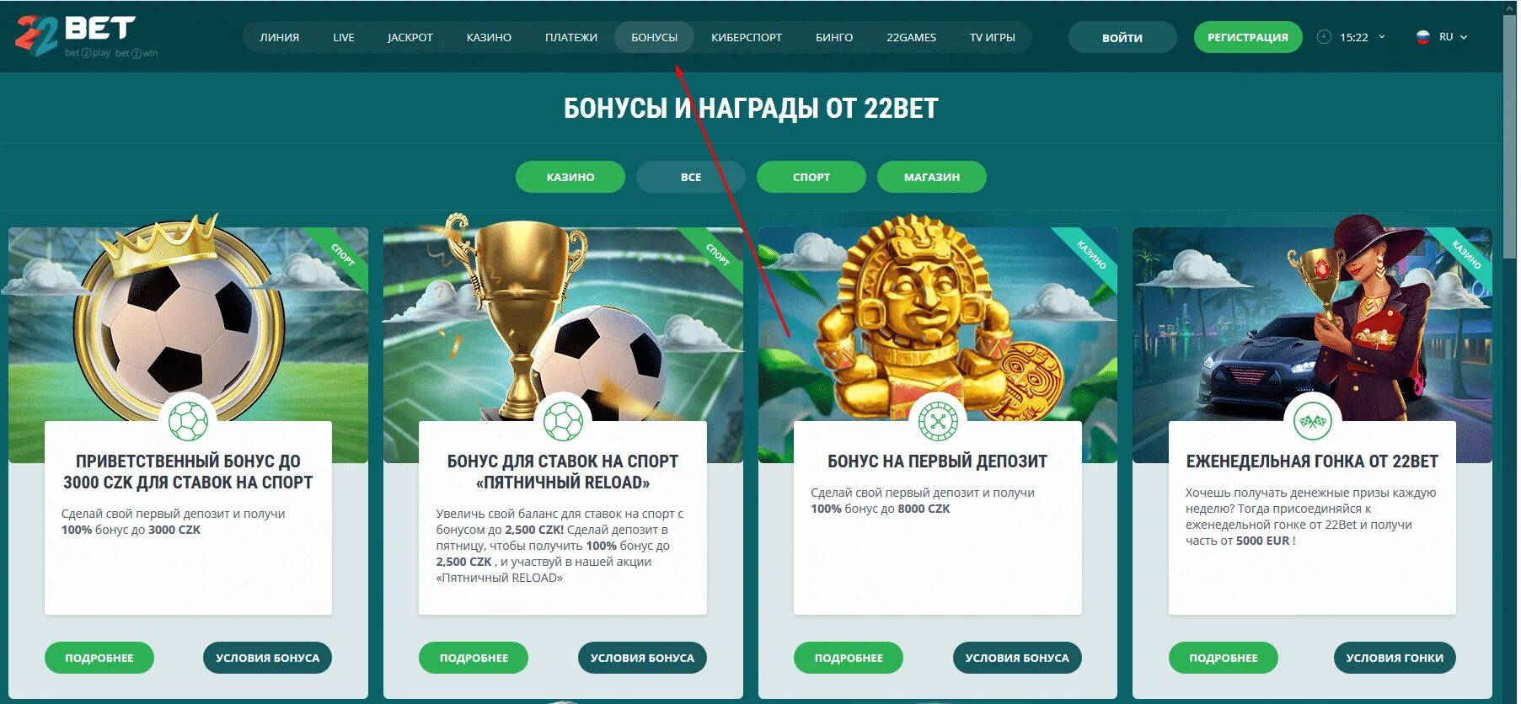Open the БОНУСЫ menu item

point(654,37)
